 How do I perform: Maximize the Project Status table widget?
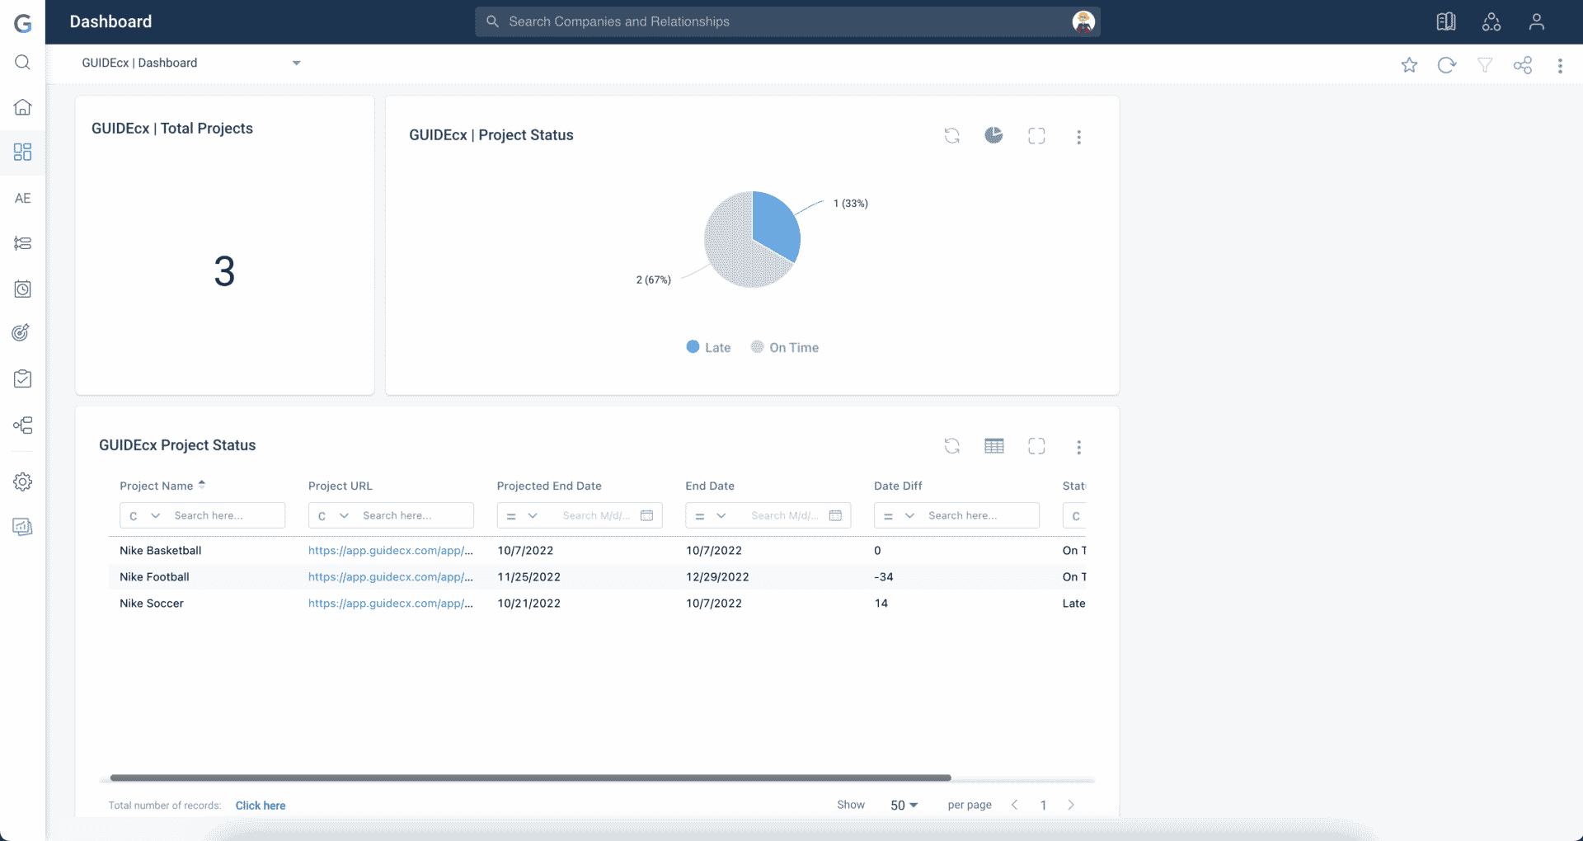pyautogui.click(x=1036, y=446)
